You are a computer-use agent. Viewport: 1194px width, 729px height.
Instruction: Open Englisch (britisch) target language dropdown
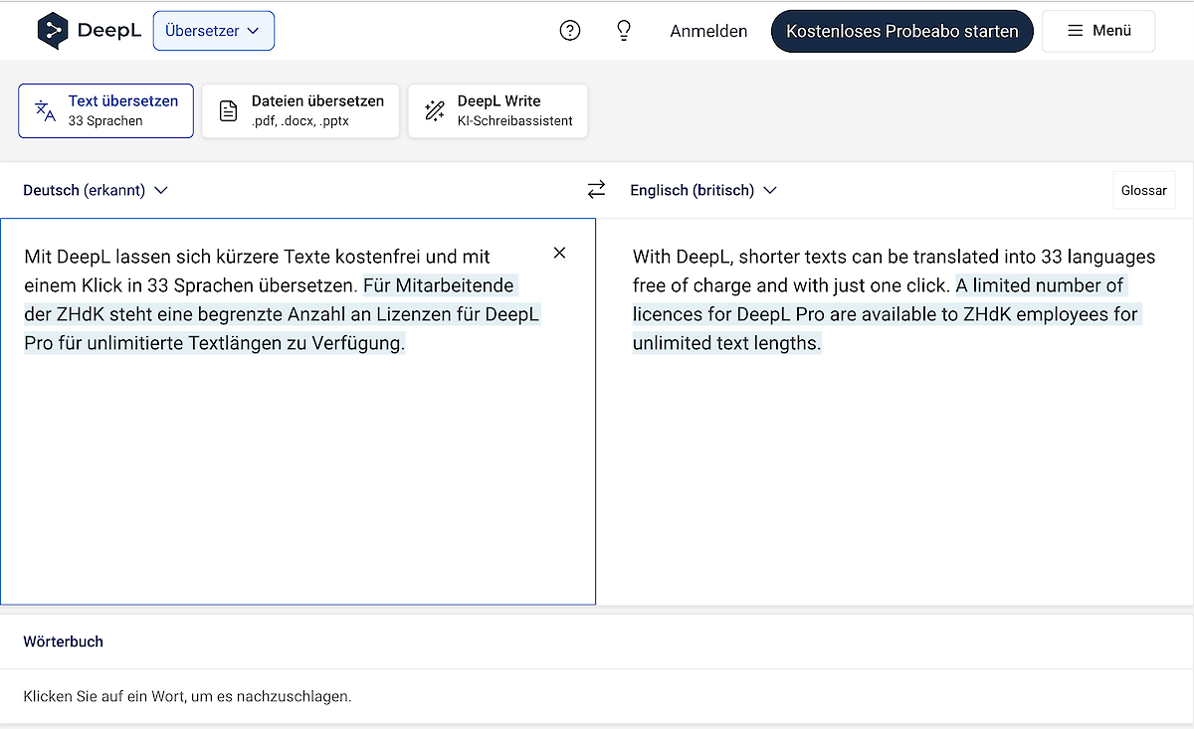(702, 190)
